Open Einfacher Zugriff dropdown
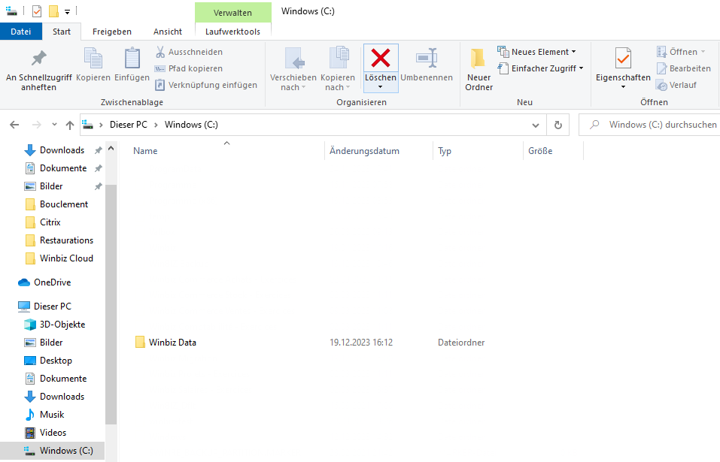 click(540, 68)
